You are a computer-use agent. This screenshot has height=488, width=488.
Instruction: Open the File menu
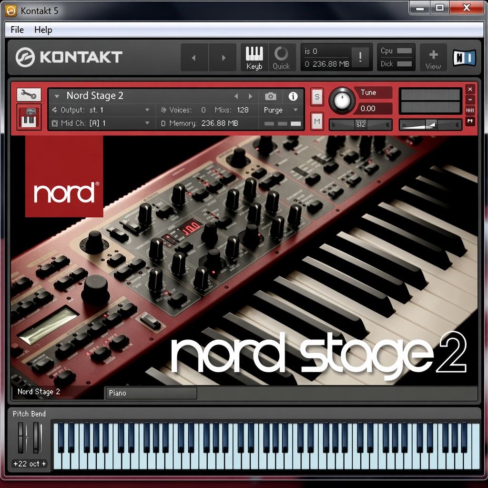coord(17,30)
